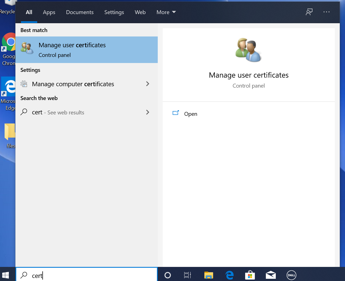Switch to the Documents search tab
The height and width of the screenshot is (281, 345).
[x=80, y=12]
